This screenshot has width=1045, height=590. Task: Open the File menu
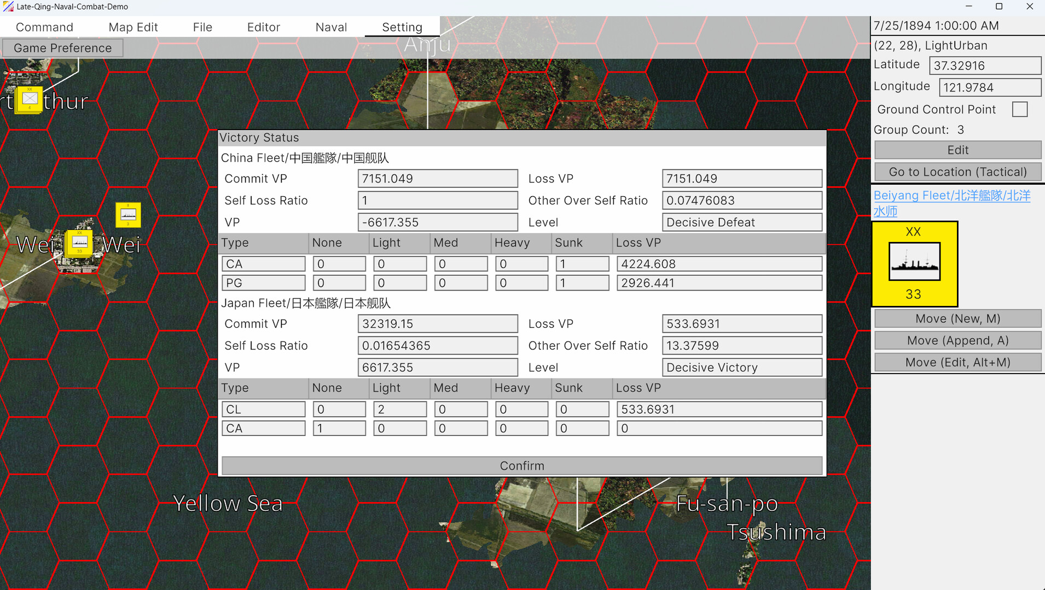pyautogui.click(x=202, y=27)
